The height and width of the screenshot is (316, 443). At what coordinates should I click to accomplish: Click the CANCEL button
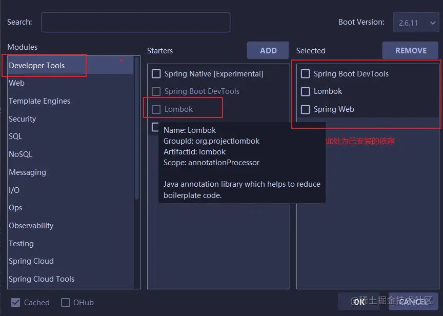point(414,302)
